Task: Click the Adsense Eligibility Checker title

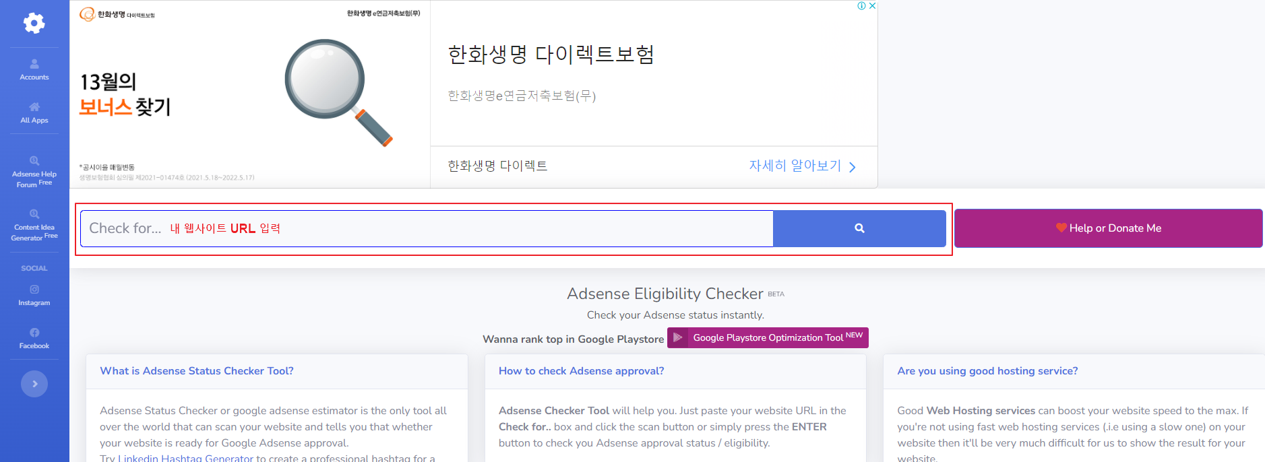Action: (665, 294)
